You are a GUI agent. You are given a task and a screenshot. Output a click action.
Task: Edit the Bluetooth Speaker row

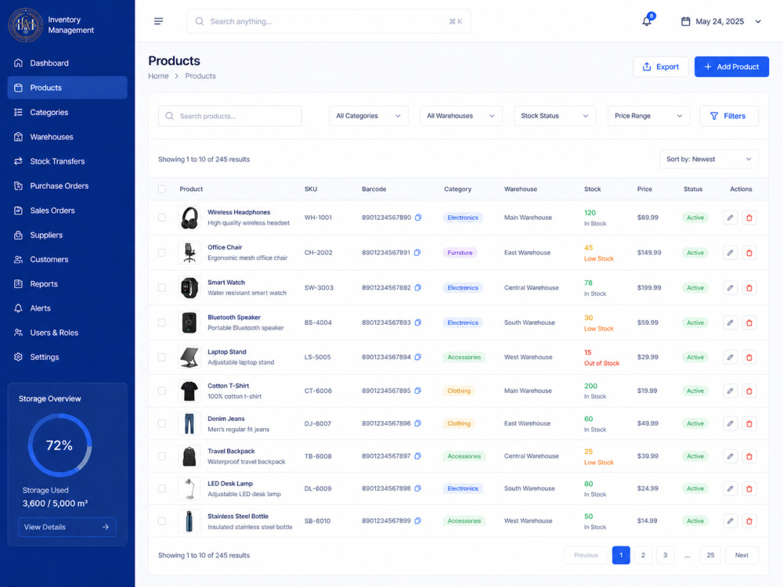pos(730,322)
